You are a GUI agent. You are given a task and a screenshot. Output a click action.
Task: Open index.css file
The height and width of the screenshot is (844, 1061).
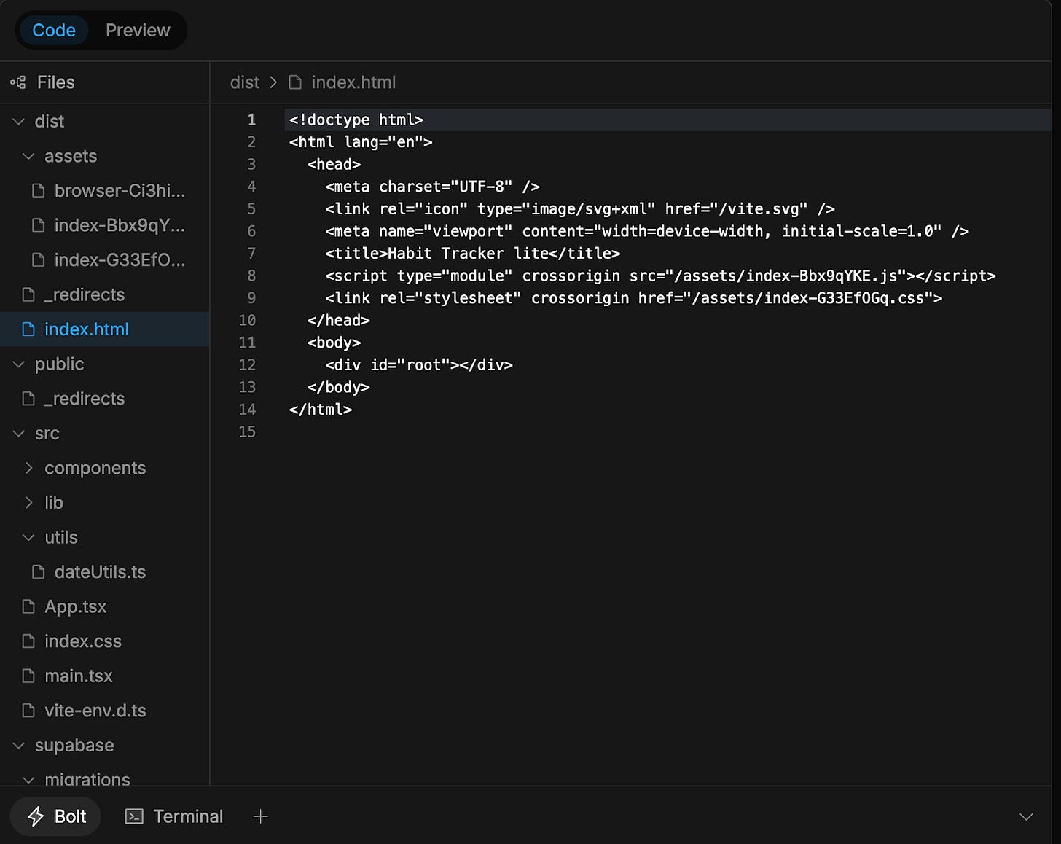83,641
